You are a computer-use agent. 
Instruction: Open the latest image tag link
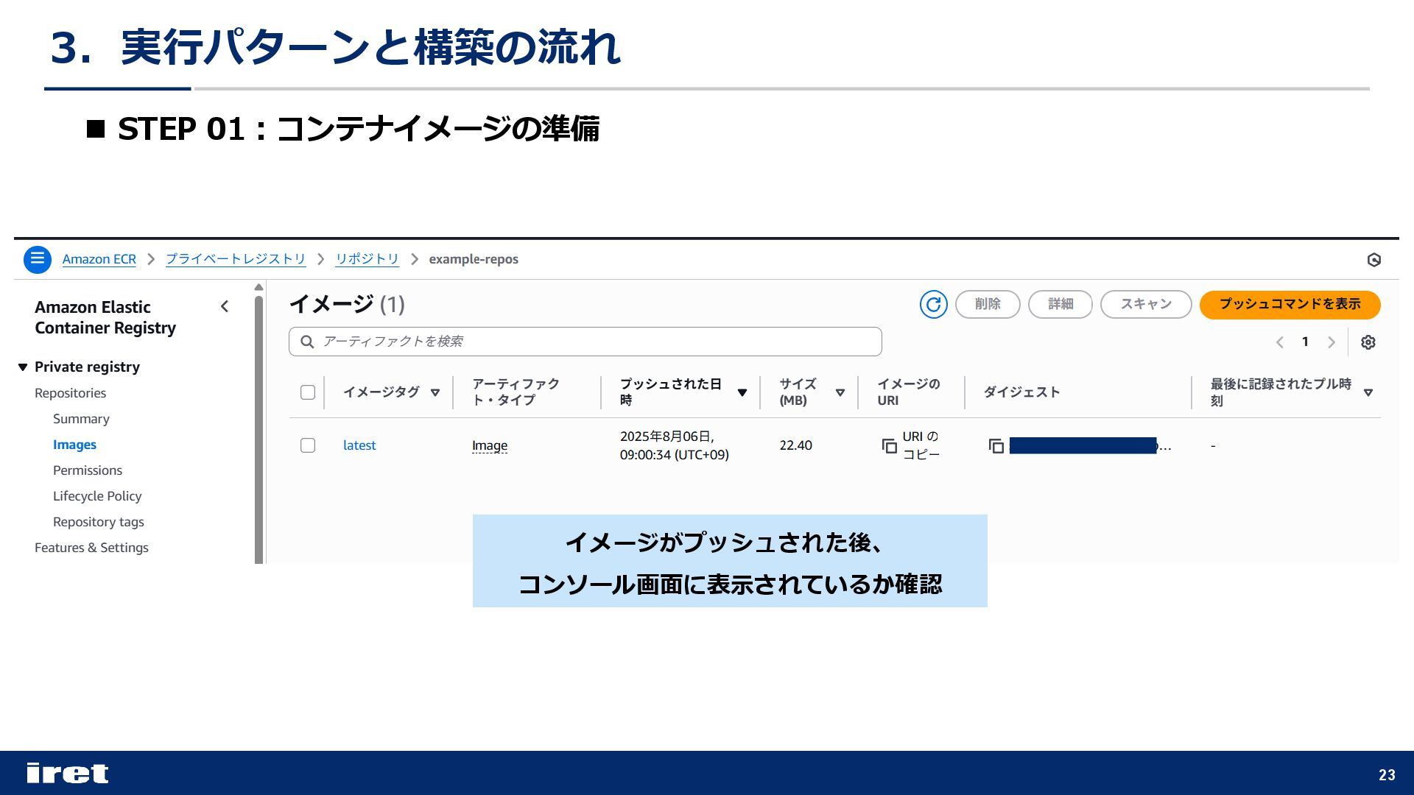coord(359,445)
